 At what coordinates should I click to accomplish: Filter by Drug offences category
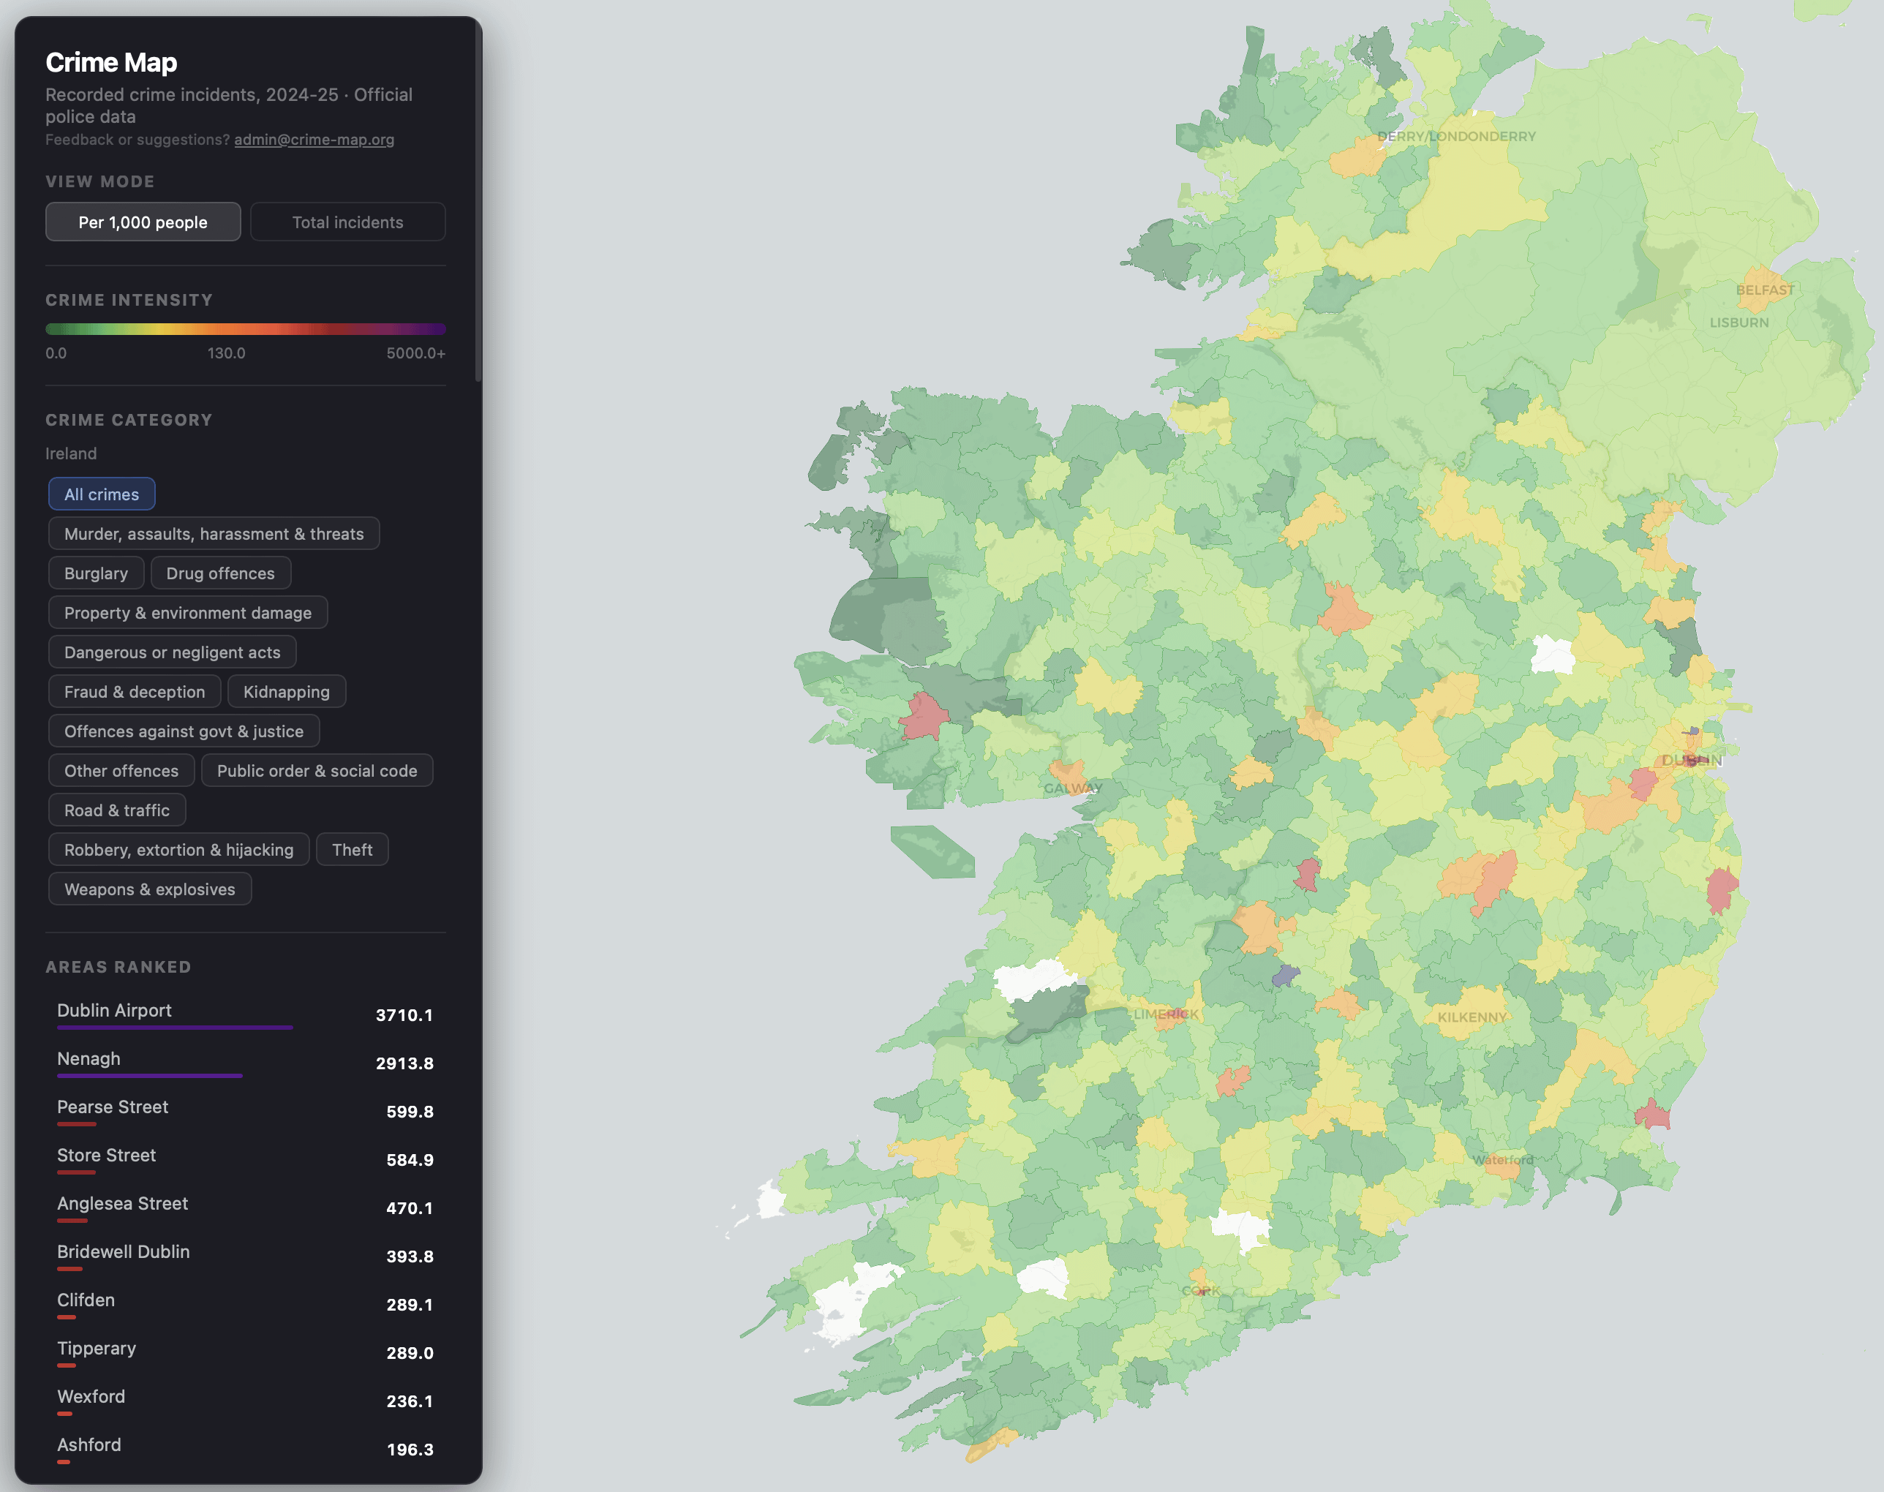220,573
